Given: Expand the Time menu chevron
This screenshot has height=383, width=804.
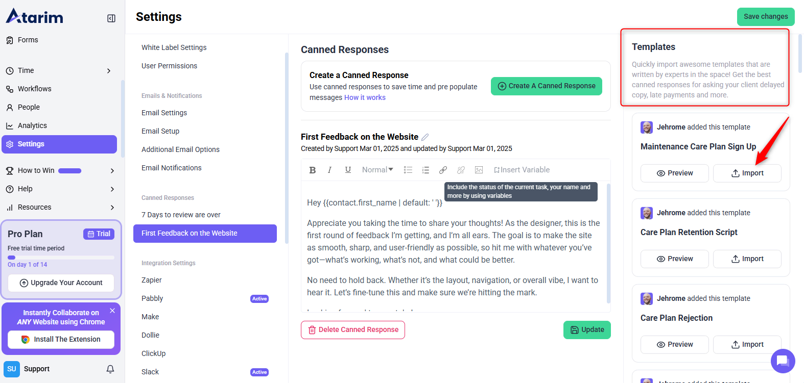Looking at the screenshot, I should point(109,71).
